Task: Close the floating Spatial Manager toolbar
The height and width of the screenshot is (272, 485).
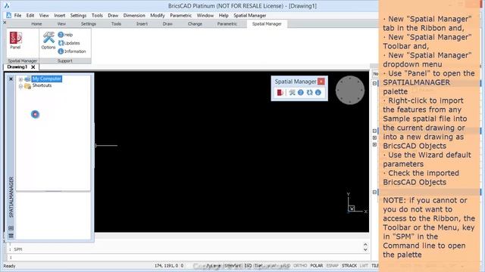Action: tap(321, 82)
